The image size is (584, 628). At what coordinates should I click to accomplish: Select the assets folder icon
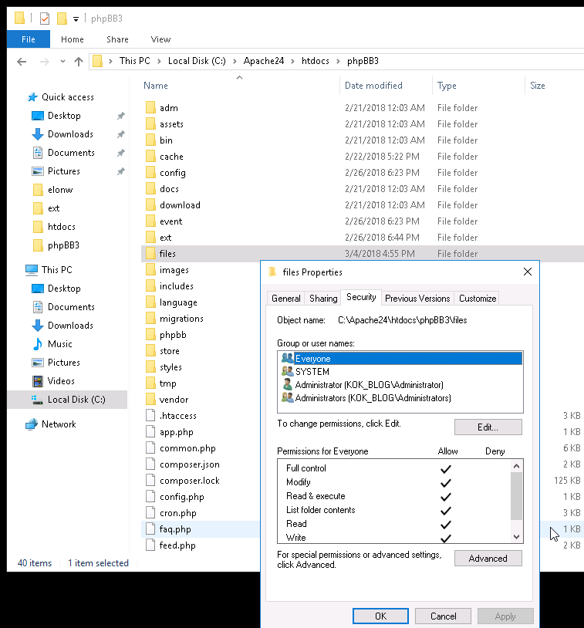[150, 124]
